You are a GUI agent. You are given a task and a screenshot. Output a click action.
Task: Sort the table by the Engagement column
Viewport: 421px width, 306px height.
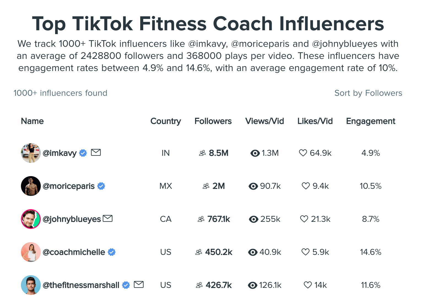click(x=370, y=121)
